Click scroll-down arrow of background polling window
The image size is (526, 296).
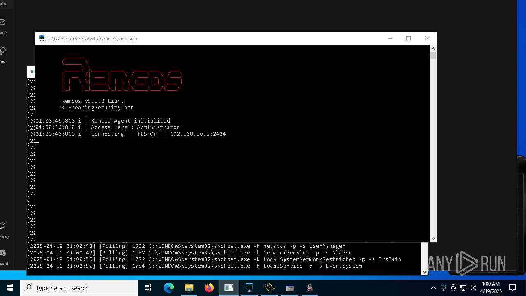[x=424, y=272]
